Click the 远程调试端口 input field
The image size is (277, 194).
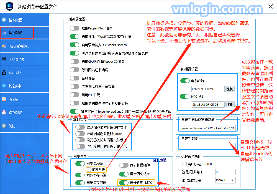click(x=225, y=172)
